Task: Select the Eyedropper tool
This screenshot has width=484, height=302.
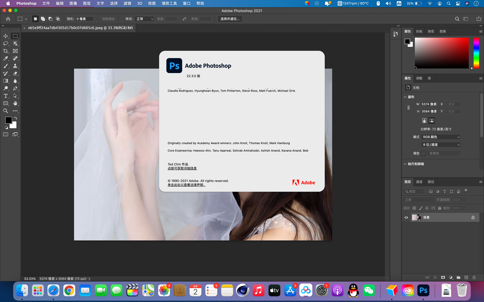Action: click(x=6, y=58)
